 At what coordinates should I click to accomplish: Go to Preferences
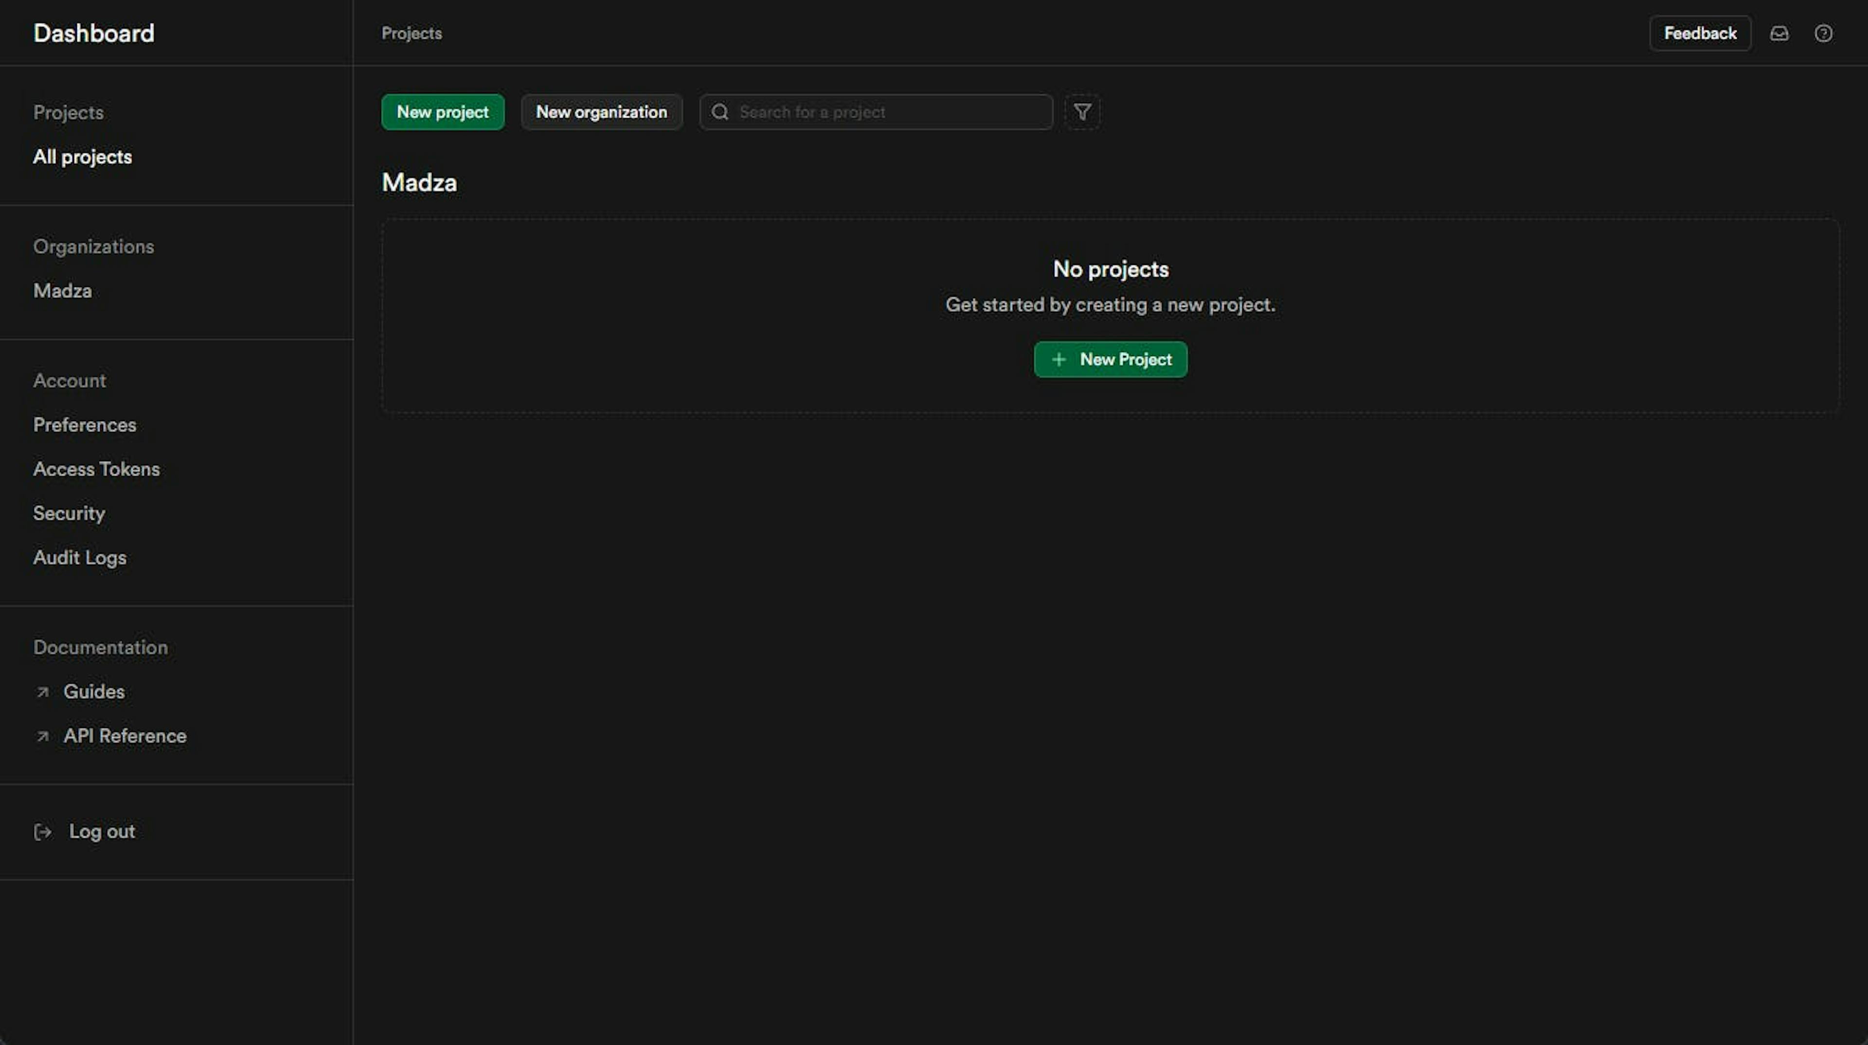pos(85,425)
